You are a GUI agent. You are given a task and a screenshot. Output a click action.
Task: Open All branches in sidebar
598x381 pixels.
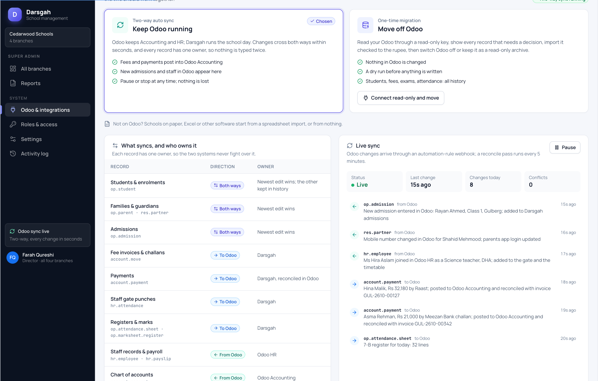48,69
